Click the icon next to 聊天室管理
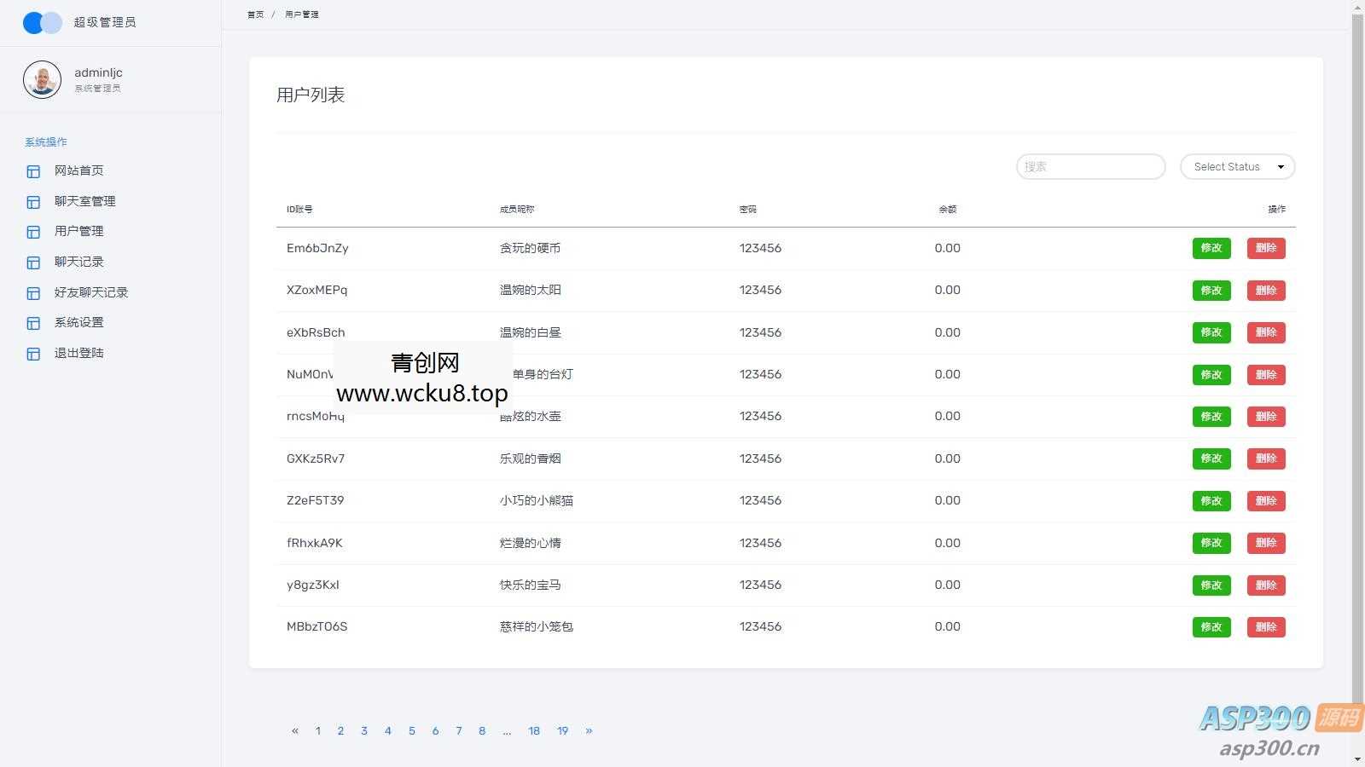1365x767 pixels. [x=33, y=202]
